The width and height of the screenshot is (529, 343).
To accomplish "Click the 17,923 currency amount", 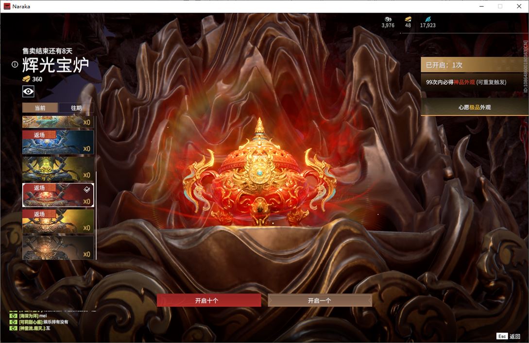I will (x=428, y=25).
